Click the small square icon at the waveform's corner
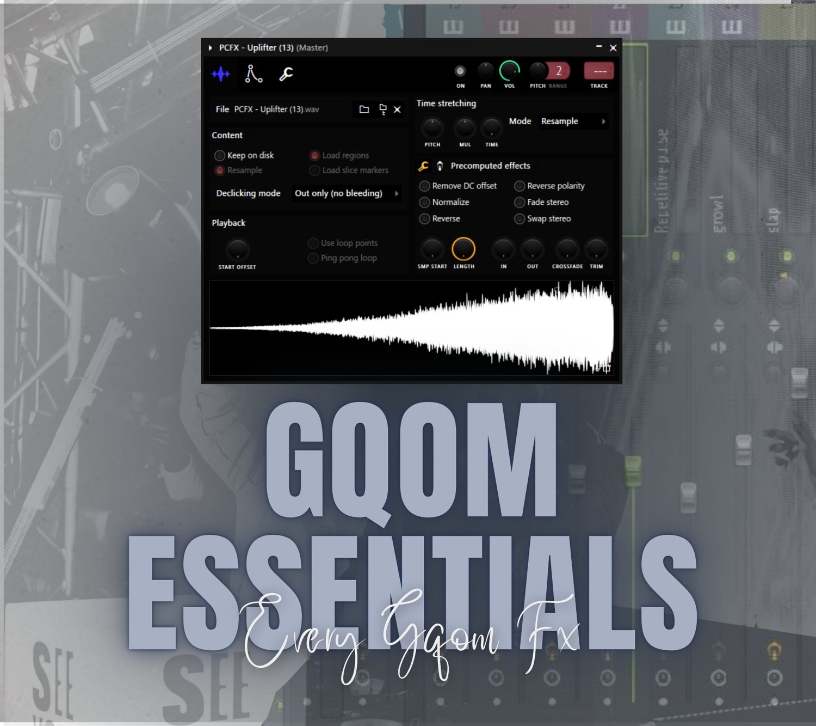This screenshot has height=726, width=816. coord(607,369)
